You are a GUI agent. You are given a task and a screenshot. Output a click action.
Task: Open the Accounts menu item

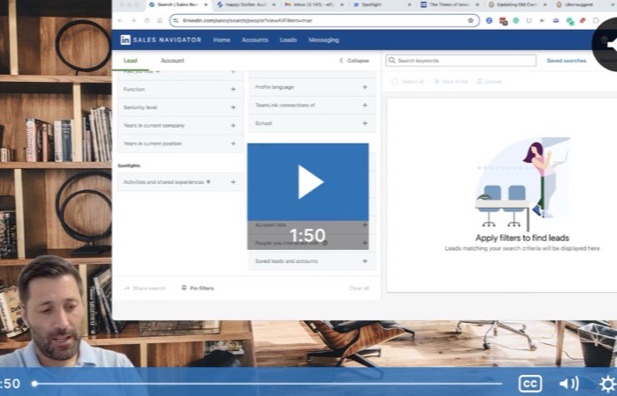pyautogui.click(x=255, y=40)
